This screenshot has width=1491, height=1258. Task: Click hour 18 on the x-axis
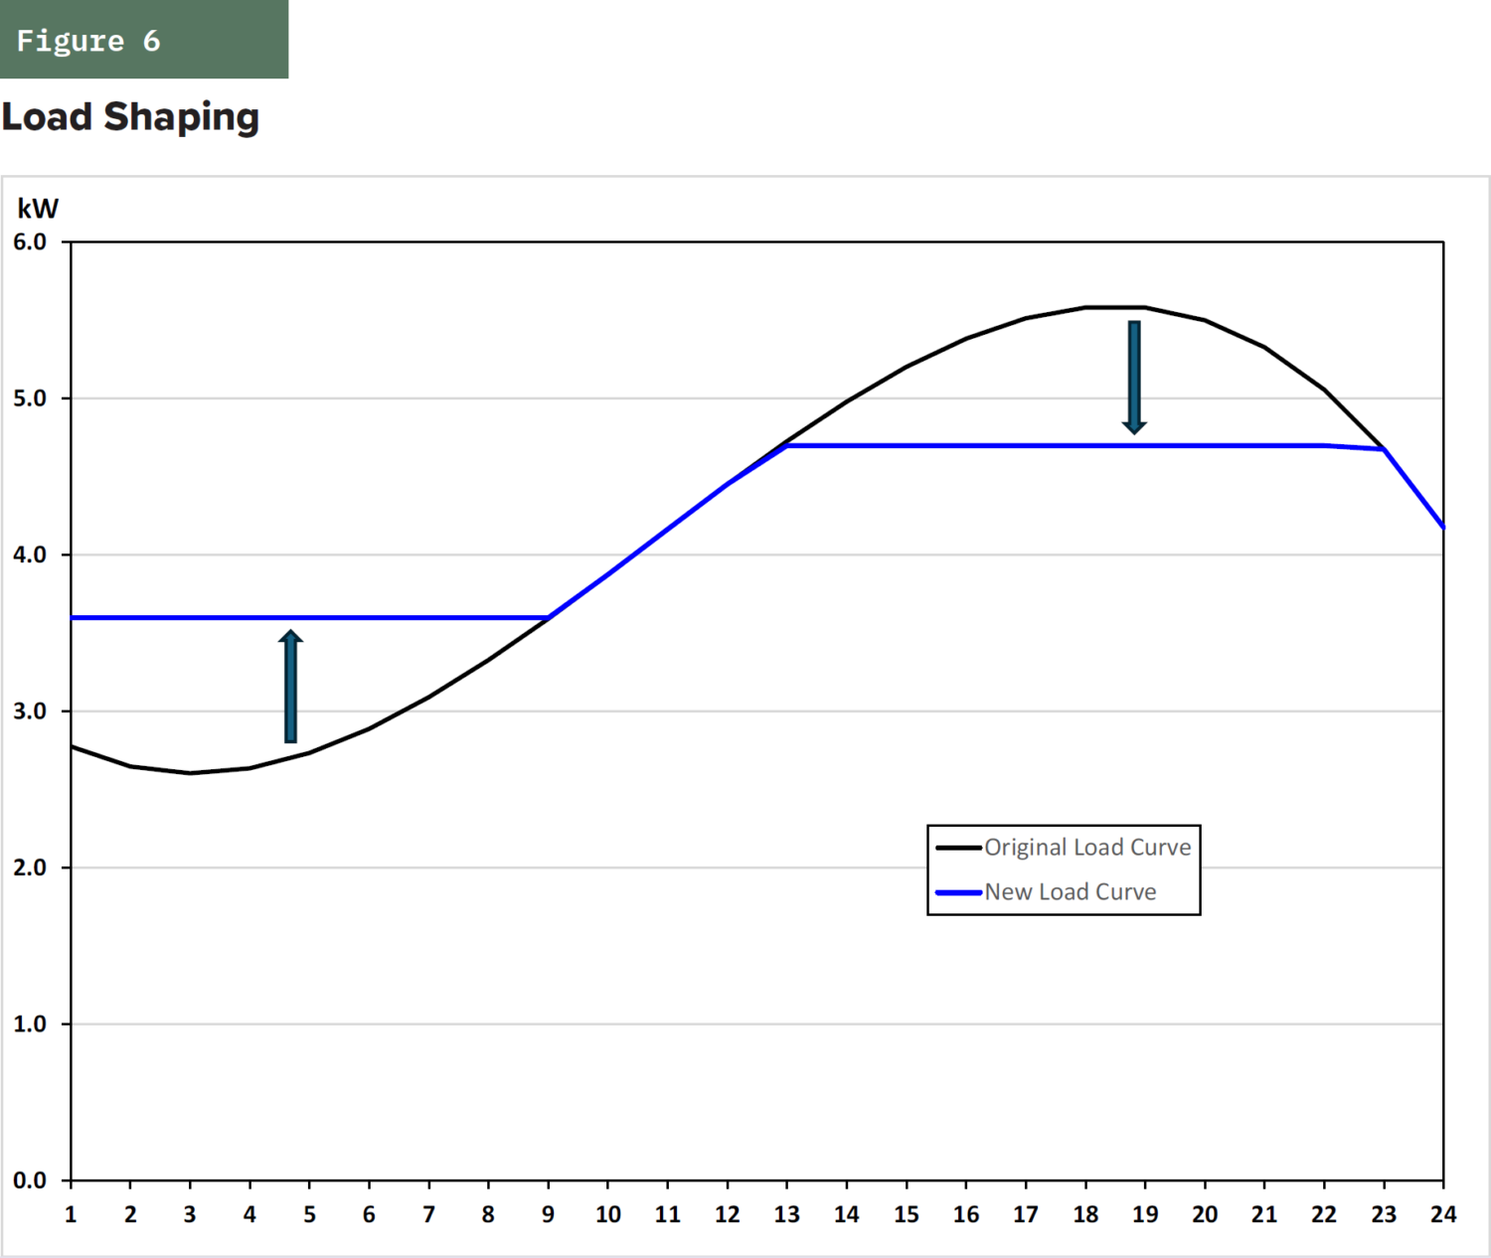(x=1085, y=1214)
